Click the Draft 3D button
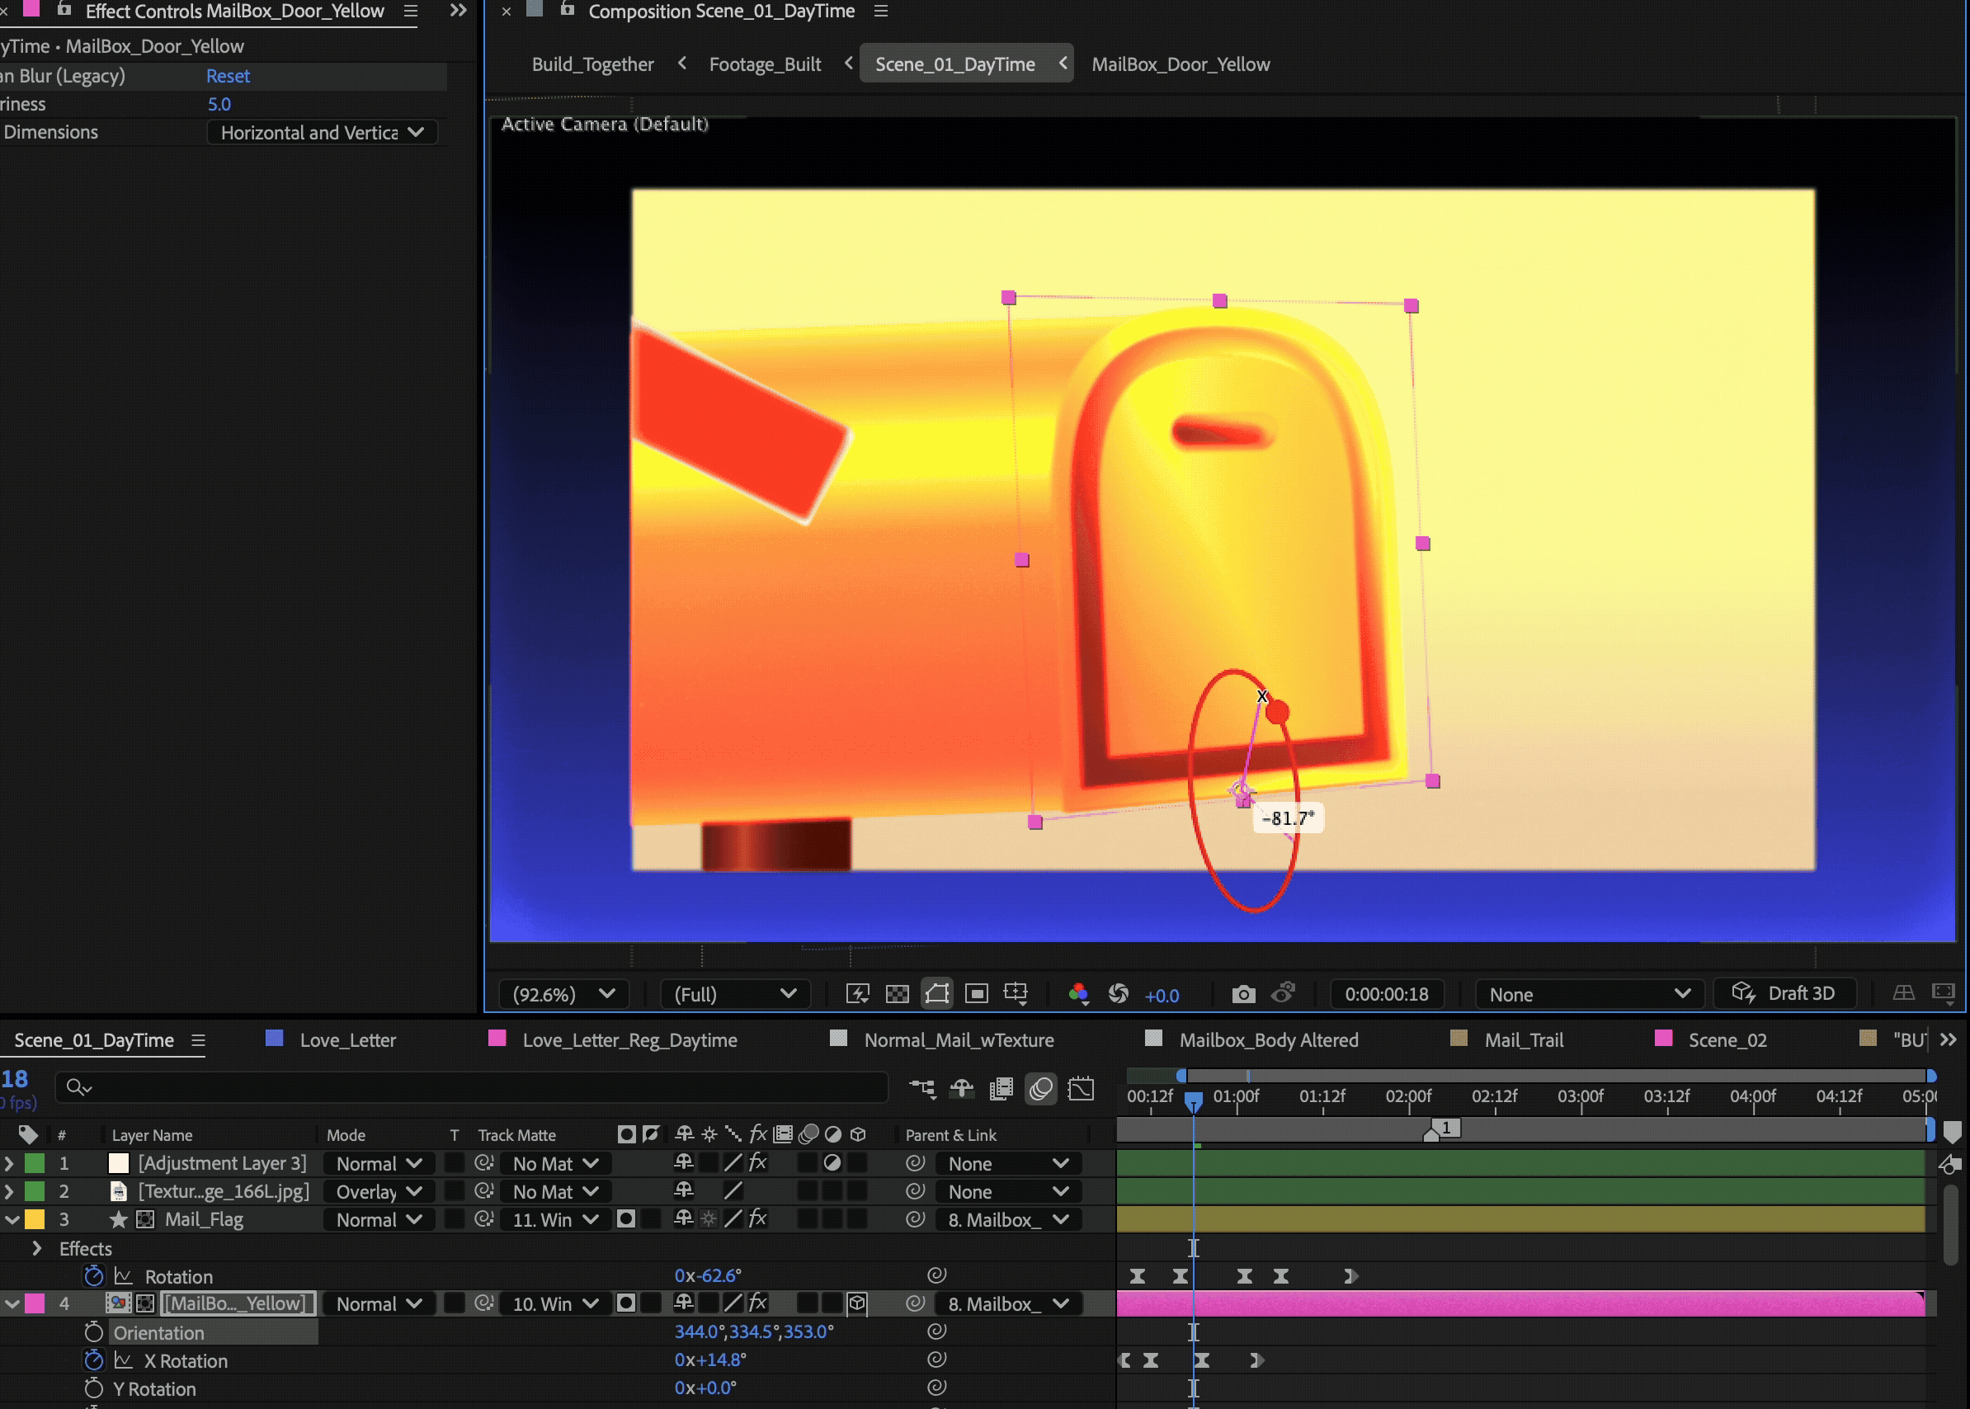Screen dimensions: 1970x1409 (x=1785, y=993)
